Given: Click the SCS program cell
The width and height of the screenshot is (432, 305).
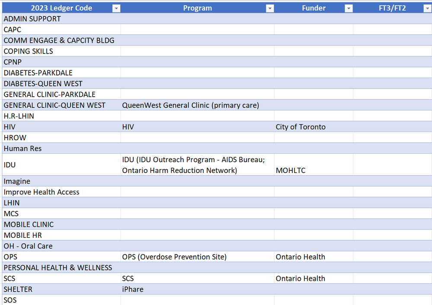Looking at the screenshot, I should (198, 278).
